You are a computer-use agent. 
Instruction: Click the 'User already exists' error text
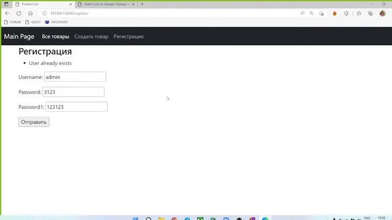[x=50, y=63]
